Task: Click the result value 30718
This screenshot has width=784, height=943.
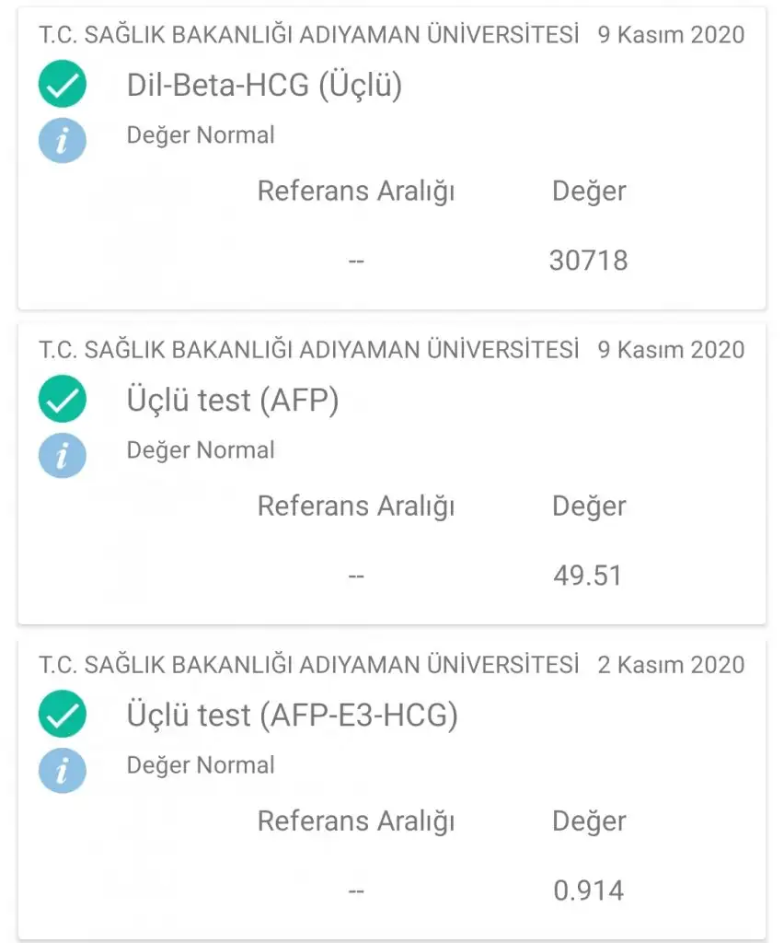Action: pyautogui.click(x=588, y=261)
